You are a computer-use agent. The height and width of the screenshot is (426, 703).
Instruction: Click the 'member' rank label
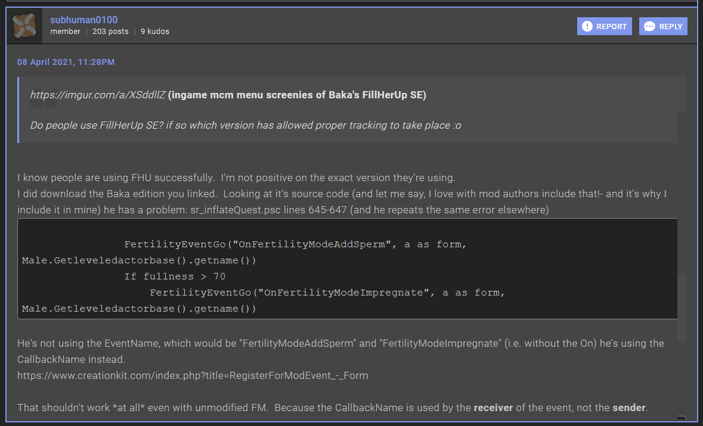click(65, 32)
